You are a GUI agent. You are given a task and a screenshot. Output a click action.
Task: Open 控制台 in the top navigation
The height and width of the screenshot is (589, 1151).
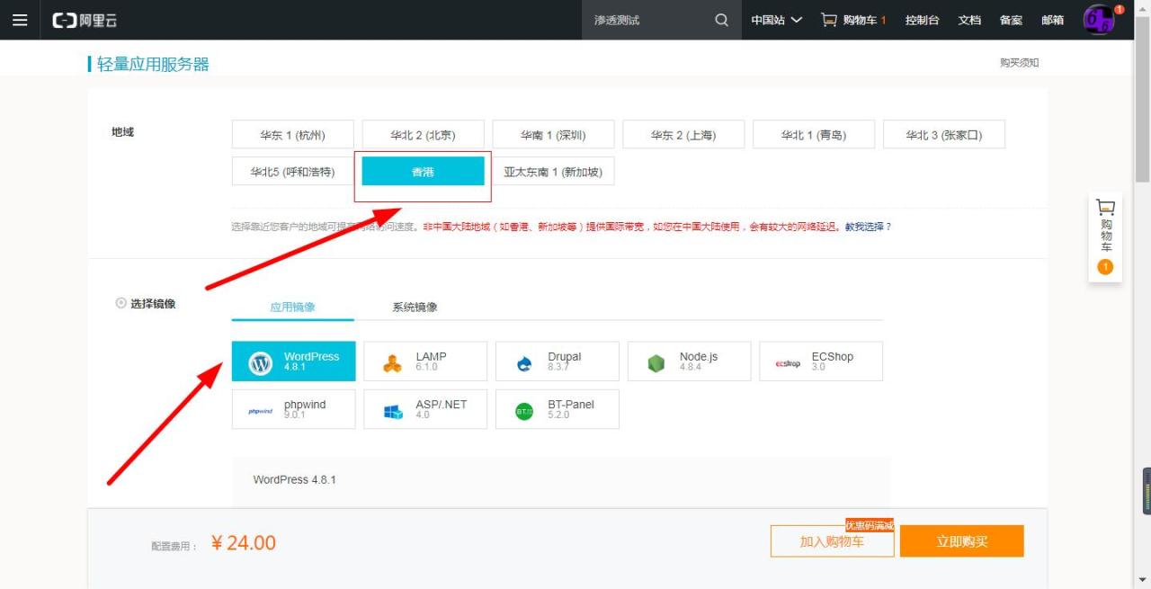(x=923, y=20)
